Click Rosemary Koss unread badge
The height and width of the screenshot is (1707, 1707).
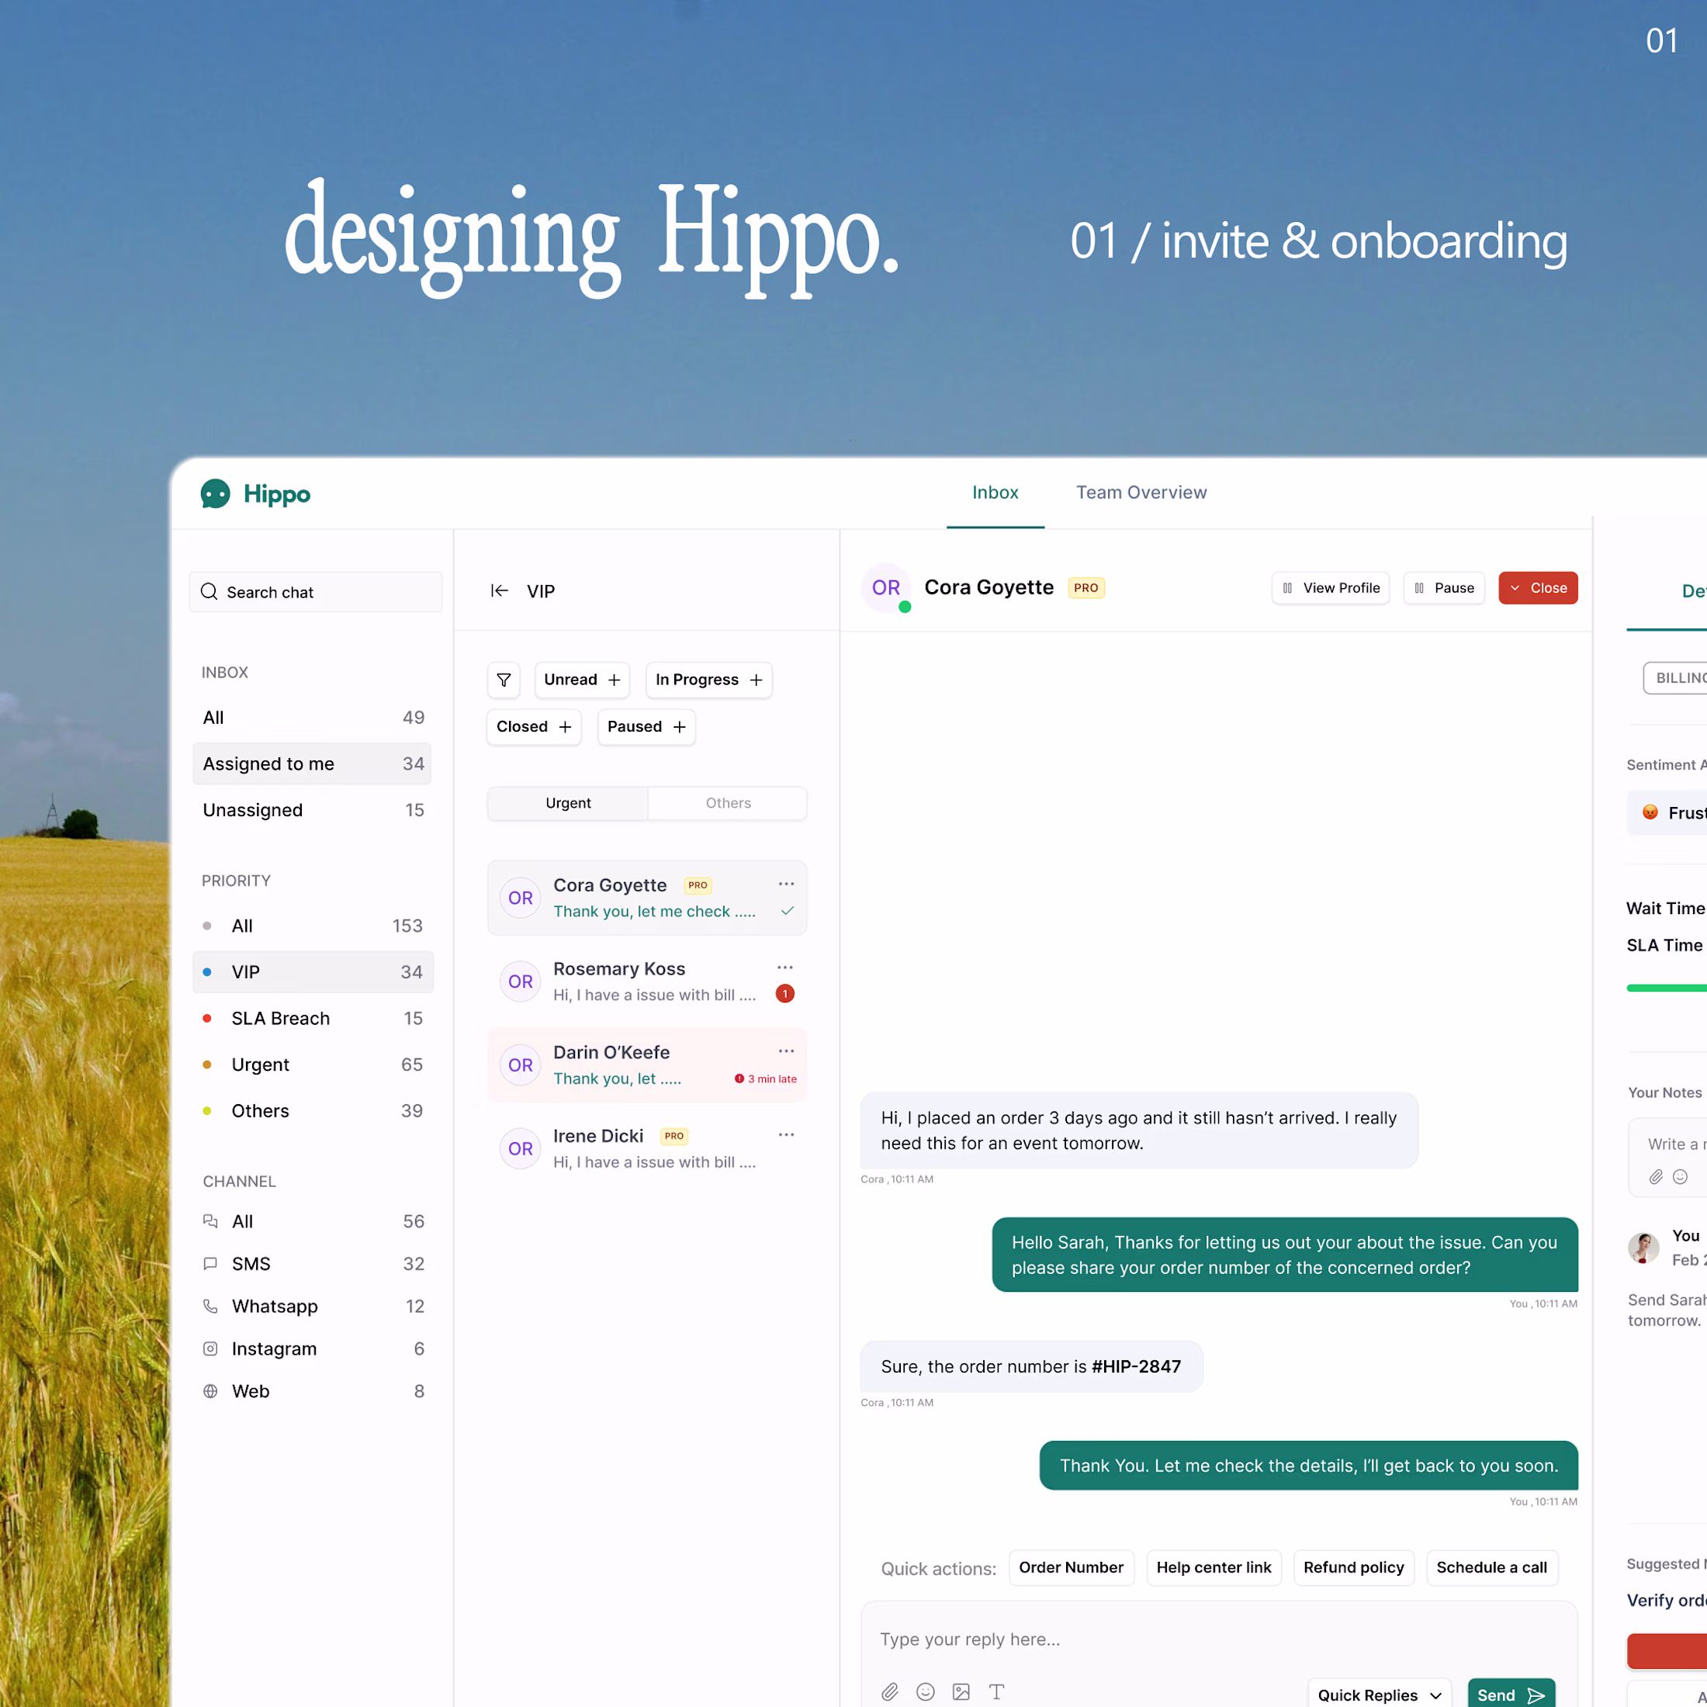[x=784, y=994]
